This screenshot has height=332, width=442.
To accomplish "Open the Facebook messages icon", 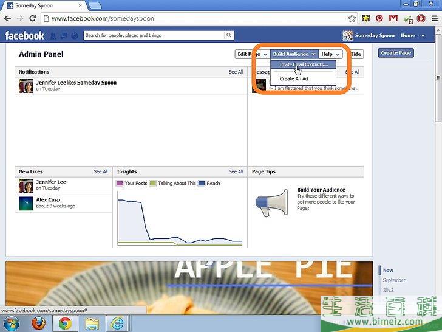I will pyautogui.click(x=64, y=35).
